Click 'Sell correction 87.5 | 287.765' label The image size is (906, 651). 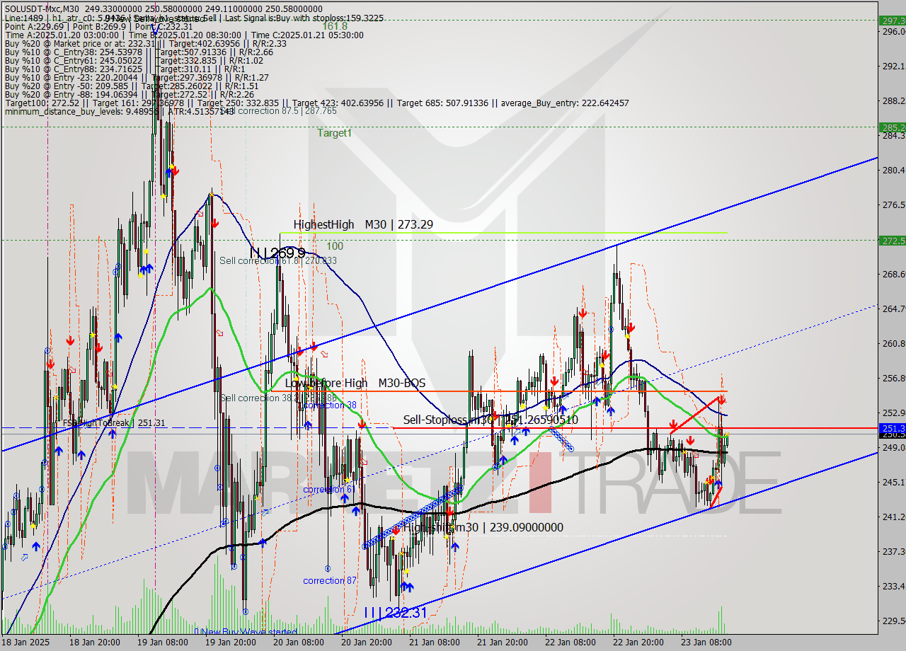click(278, 111)
